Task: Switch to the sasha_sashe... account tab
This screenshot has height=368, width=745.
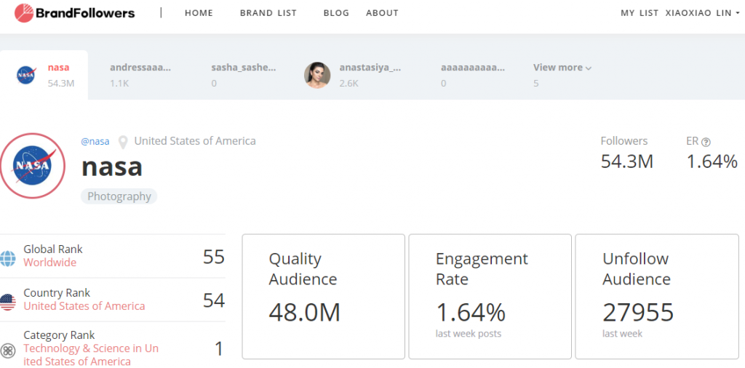Action: (x=243, y=75)
